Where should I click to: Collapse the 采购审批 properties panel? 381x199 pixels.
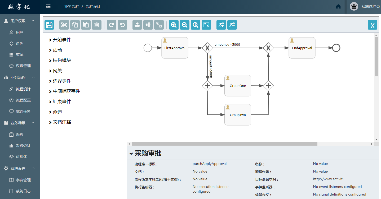click(x=131, y=154)
